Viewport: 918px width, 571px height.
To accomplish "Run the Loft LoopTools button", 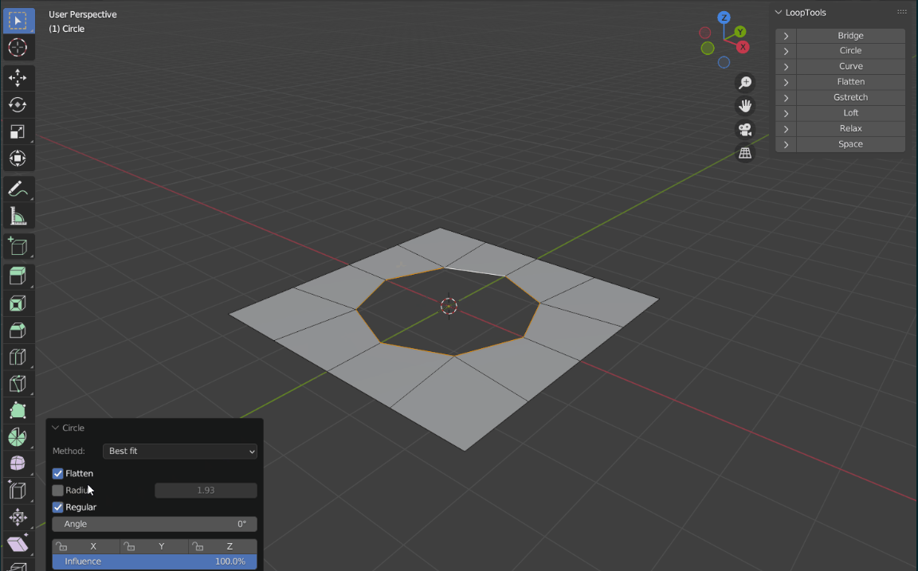I will (x=851, y=113).
